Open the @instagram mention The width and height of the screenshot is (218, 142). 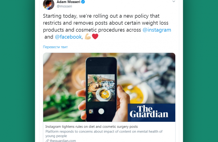pos(157,30)
